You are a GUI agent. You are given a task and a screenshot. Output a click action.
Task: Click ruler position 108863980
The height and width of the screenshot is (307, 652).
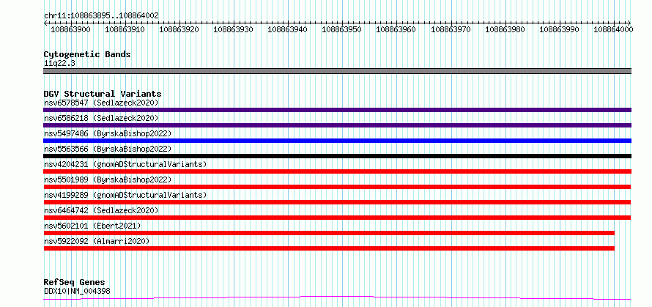click(505, 29)
